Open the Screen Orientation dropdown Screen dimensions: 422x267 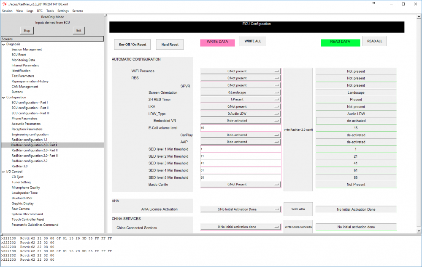tap(240, 93)
